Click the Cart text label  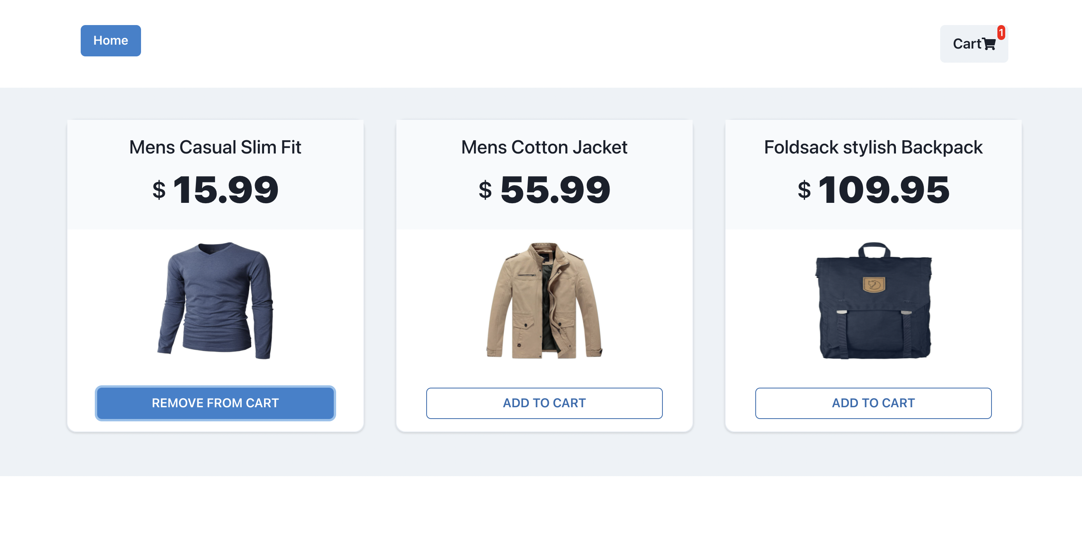click(967, 43)
